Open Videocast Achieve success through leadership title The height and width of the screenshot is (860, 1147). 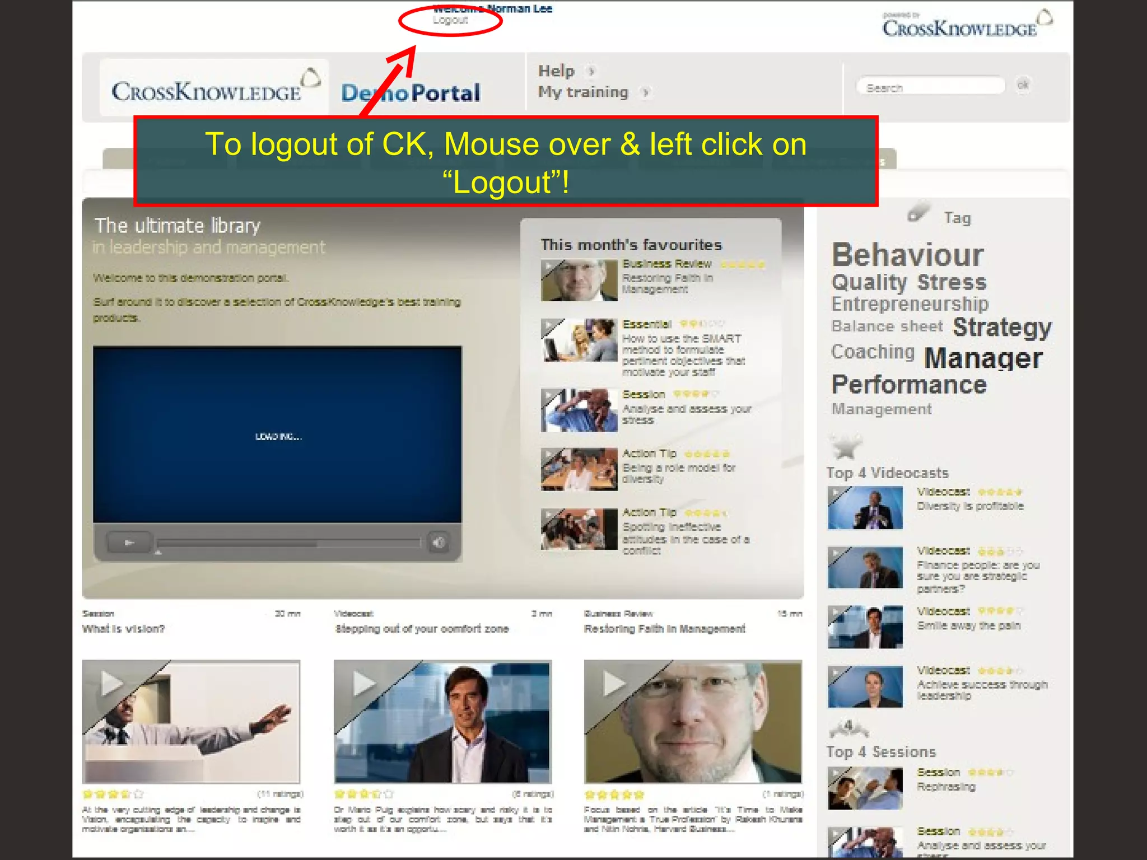[x=982, y=690]
